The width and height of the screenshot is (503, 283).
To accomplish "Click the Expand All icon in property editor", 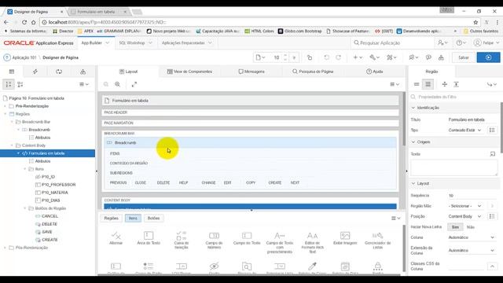I will pyautogui.click(x=456, y=84).
